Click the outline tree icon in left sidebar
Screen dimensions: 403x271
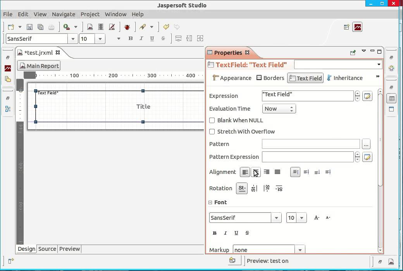click(8, 109)
